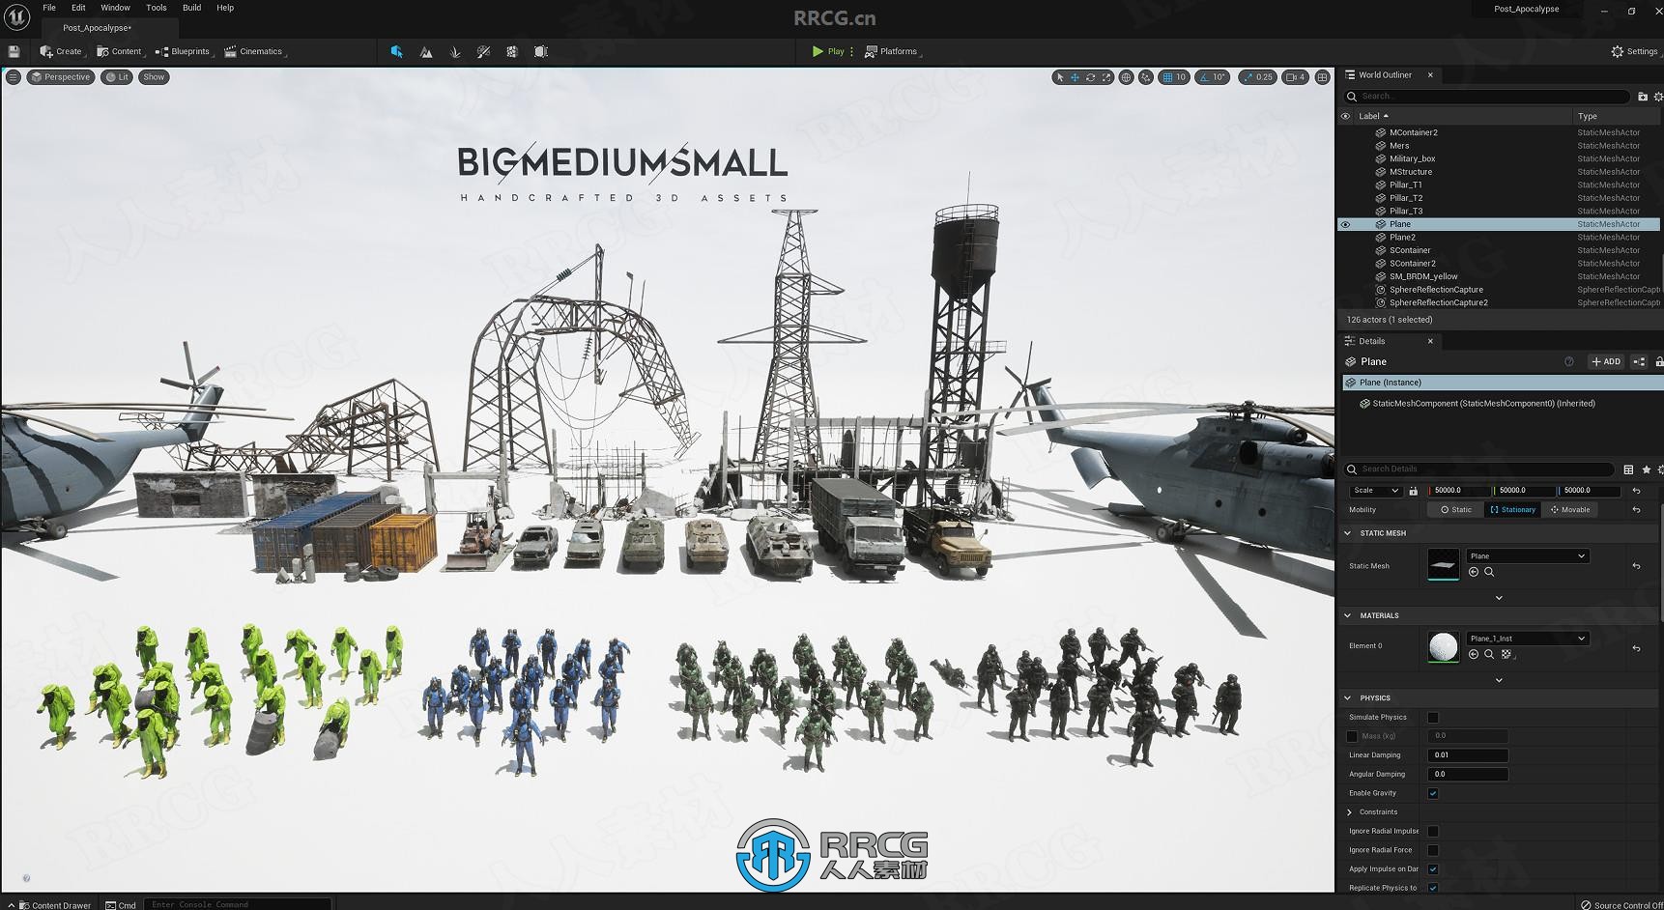This screenshot has height=910, width=1664.
Task: Click the Blueprint/Add Script icon next to ADD
Action: click(1639, 361)
